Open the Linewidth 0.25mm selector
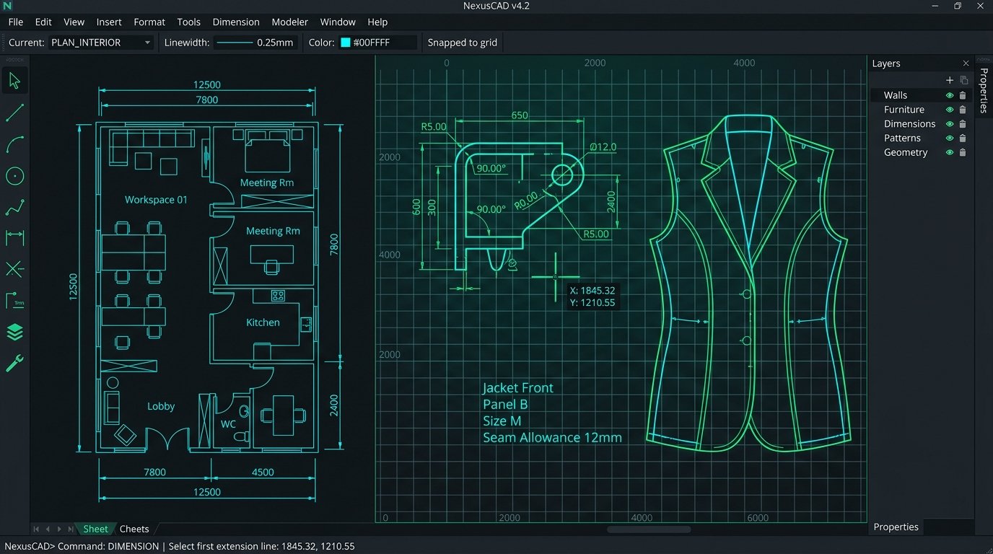993x554 pixels. 255,43
